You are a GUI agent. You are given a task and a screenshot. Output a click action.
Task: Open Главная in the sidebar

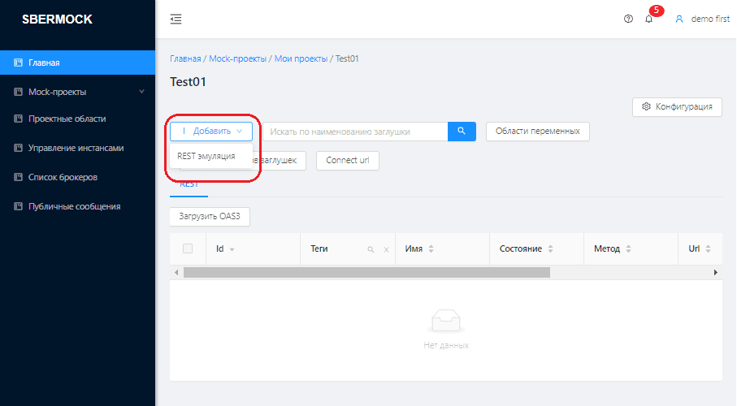[77, 63]
